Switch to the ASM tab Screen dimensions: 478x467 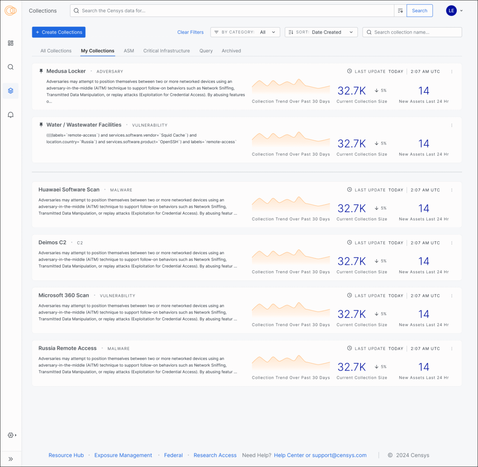point(129,51)
